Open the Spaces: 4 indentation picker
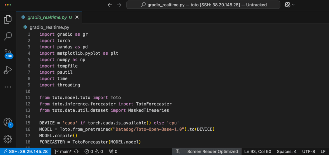 (x=287, y=151)
